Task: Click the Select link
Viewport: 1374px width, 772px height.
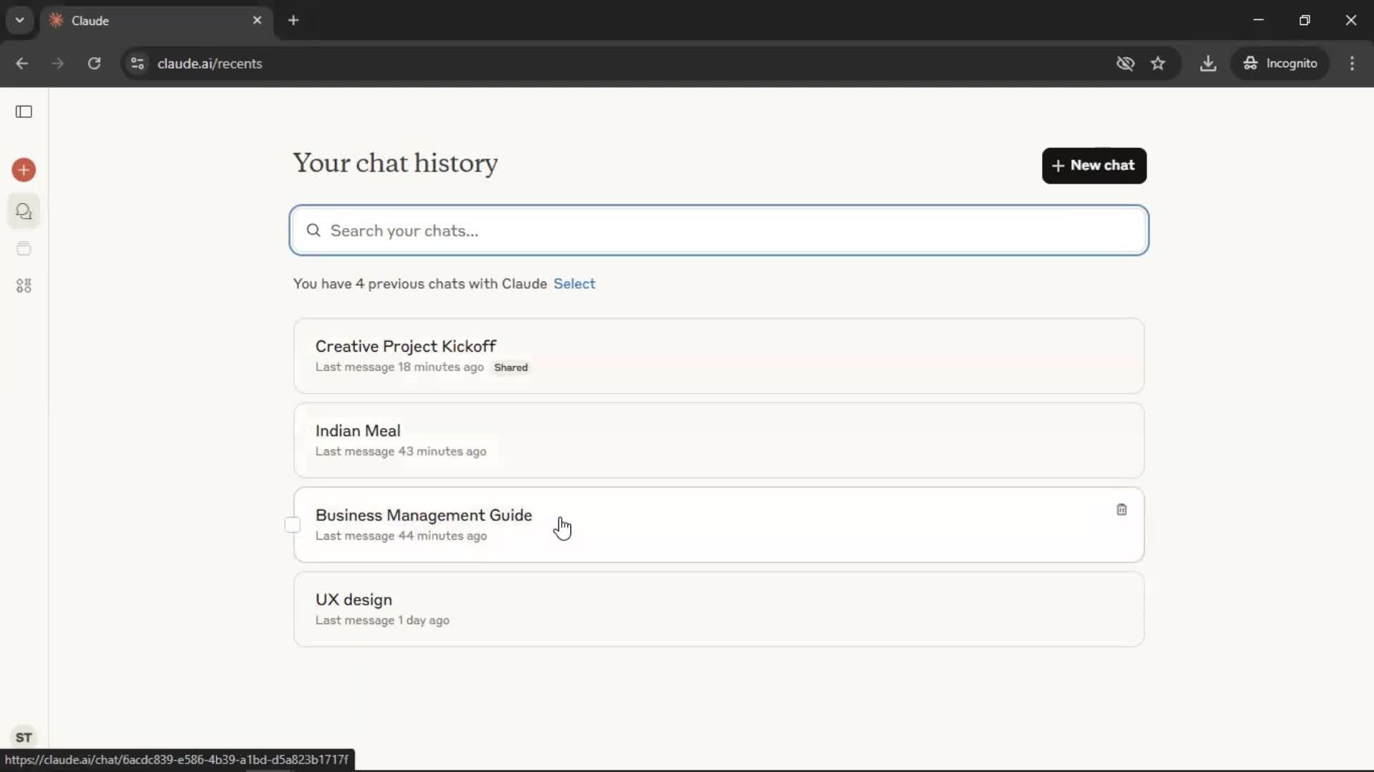Action: point(574,284)
